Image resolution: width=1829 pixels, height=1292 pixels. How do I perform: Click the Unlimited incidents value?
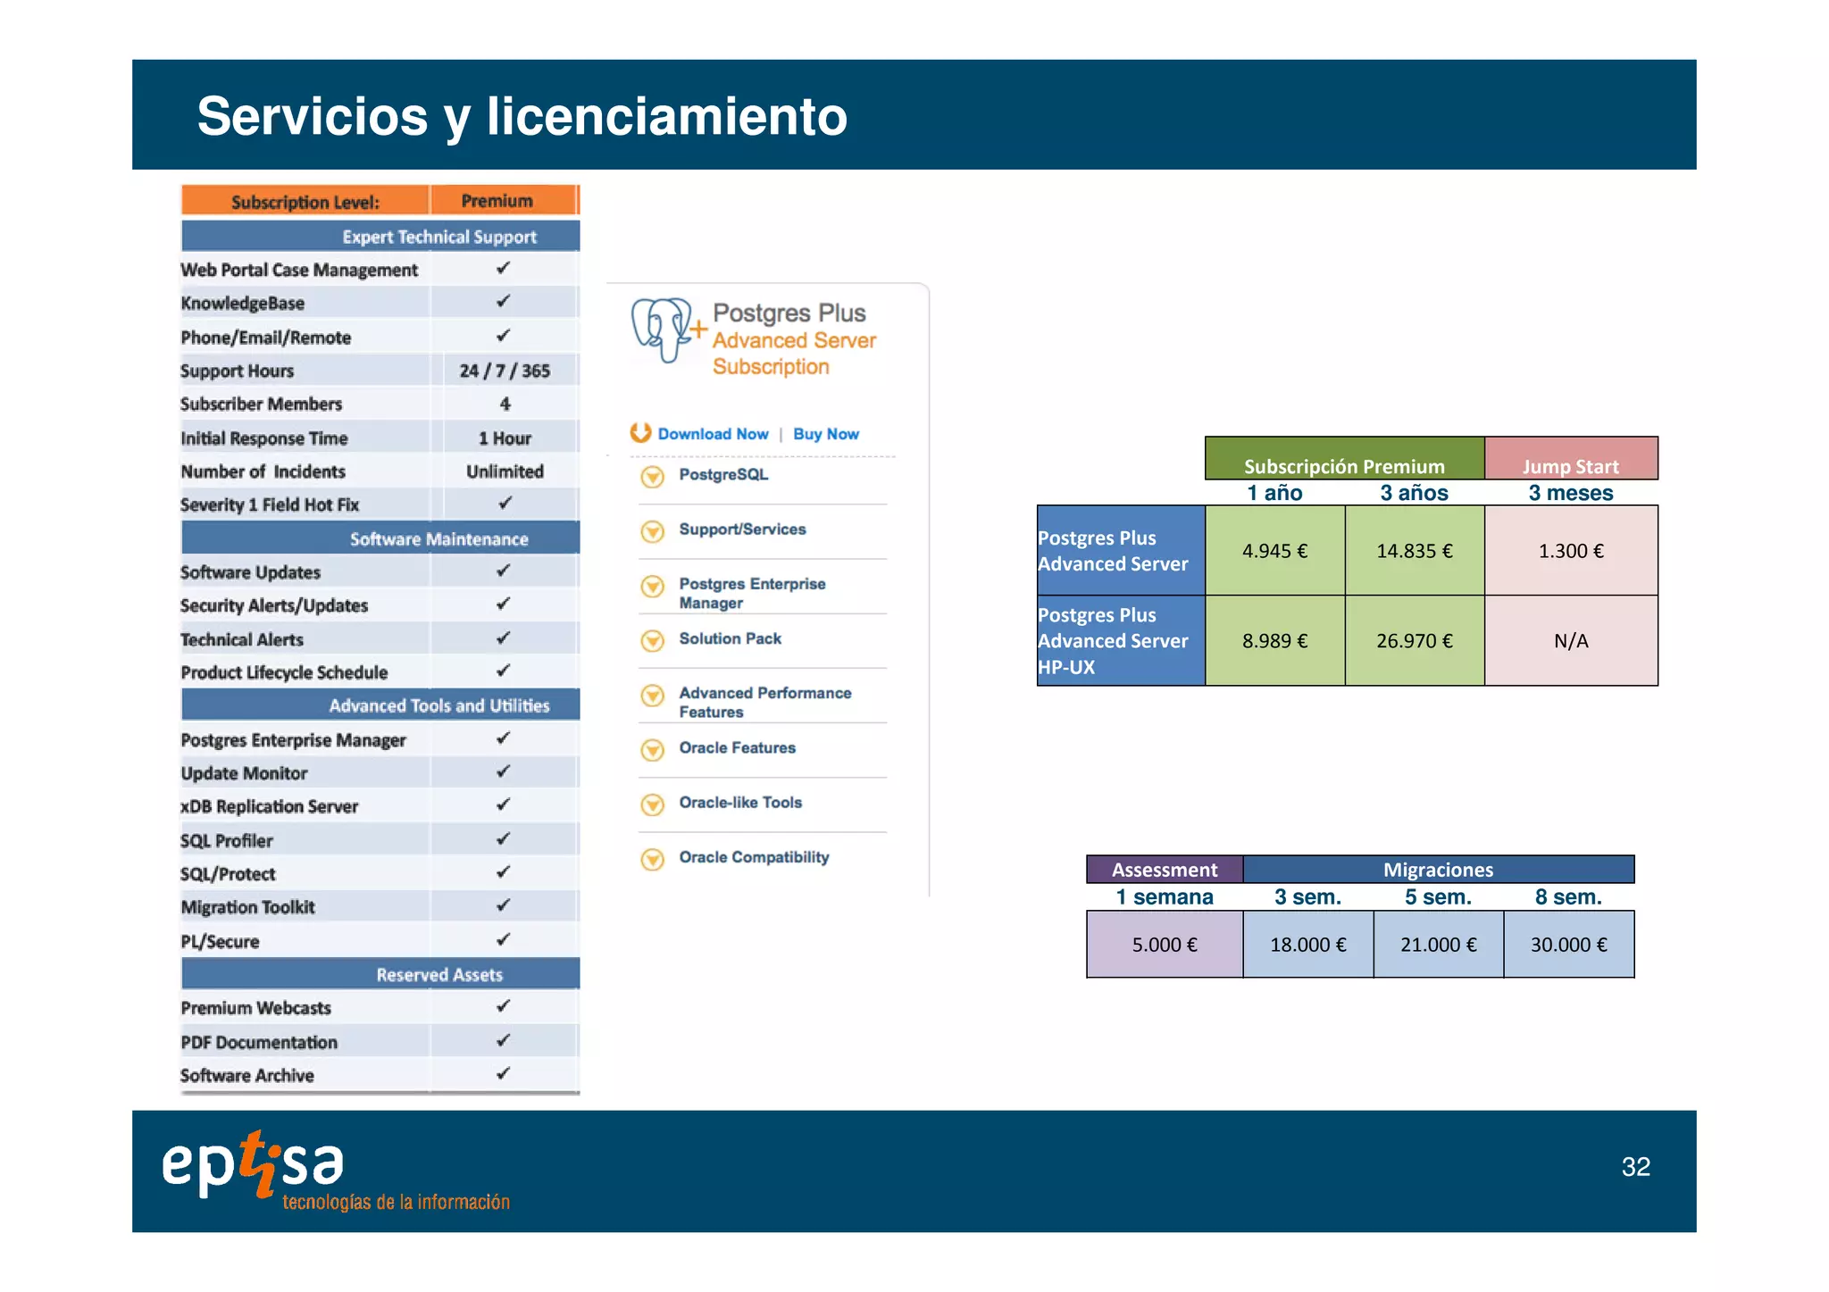coord(505,471)
